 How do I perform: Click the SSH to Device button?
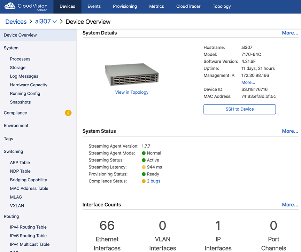(x=240, y=109)
